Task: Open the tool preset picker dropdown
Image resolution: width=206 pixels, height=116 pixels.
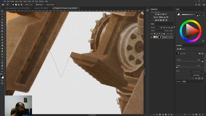Action: click(8, 5)
